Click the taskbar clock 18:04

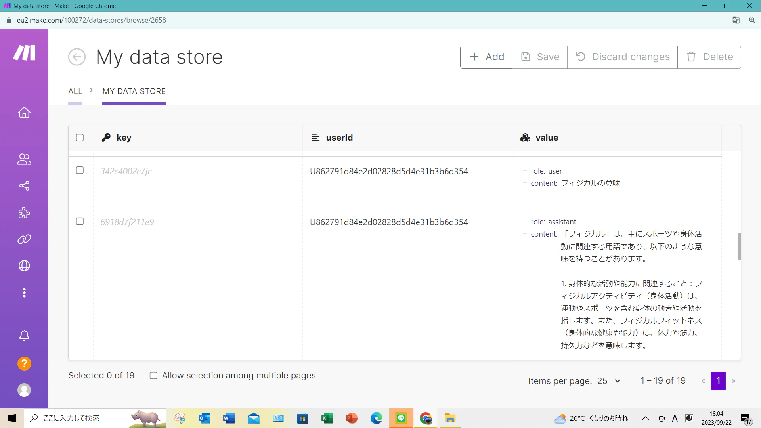716,414
